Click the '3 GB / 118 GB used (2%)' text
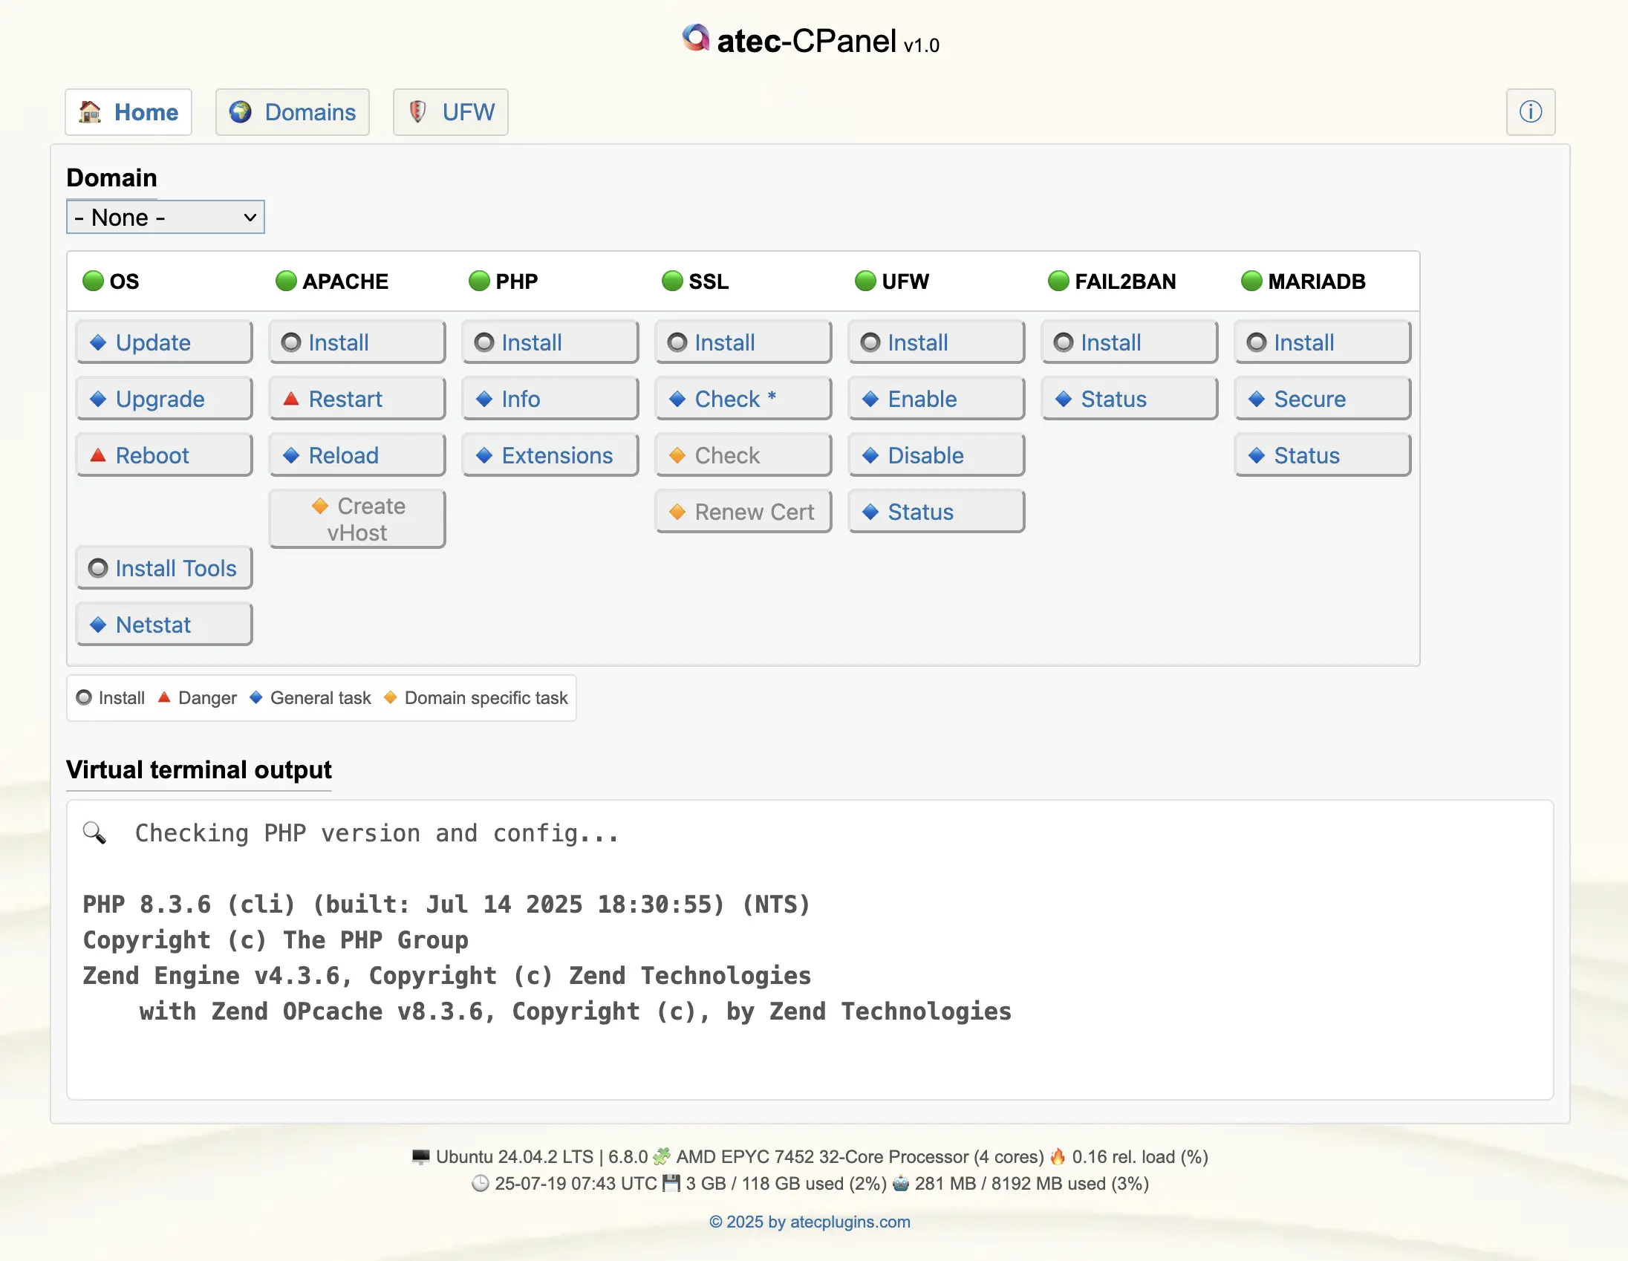Screen dimensions: 1628x1261 [x=787, y=1184]
